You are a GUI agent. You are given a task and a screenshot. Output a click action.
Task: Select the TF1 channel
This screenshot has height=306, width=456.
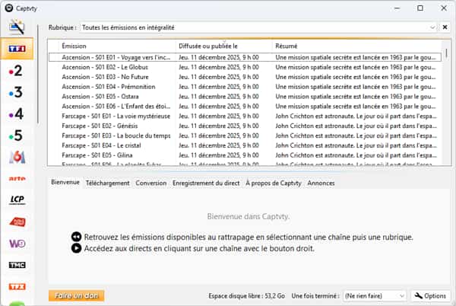pos(17,49)
